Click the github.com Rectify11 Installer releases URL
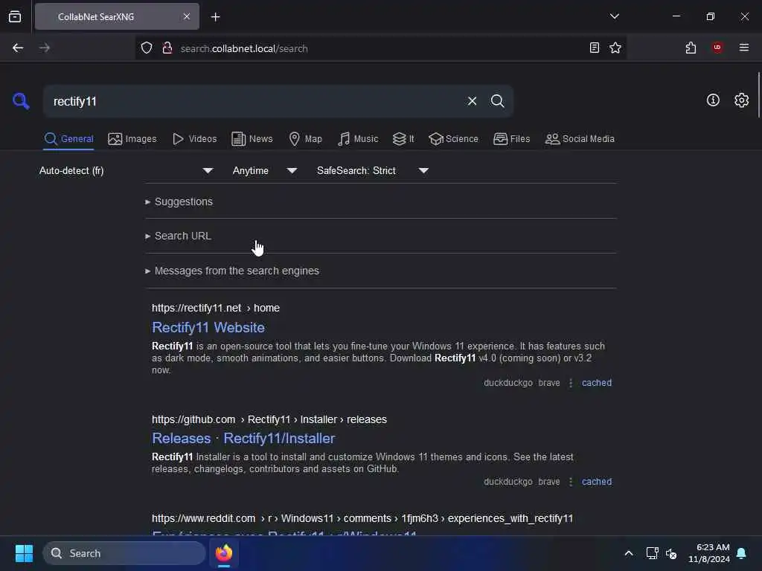This screenshot has height=571, width=762. (x=269, y=419)
